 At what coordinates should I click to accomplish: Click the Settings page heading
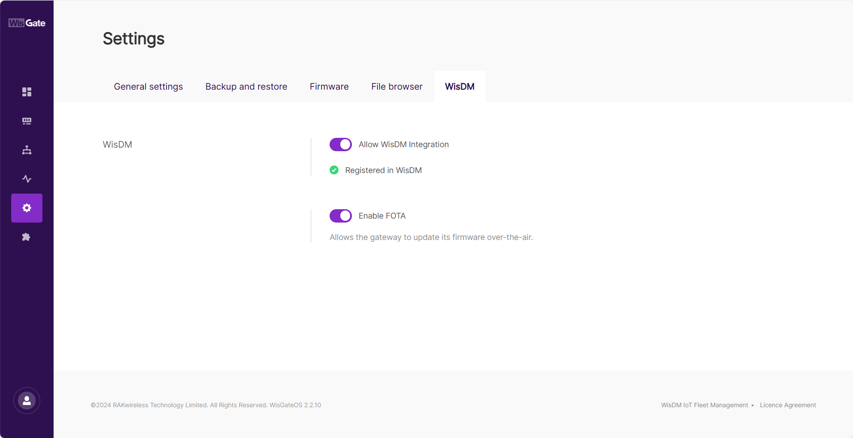point(134,39)
